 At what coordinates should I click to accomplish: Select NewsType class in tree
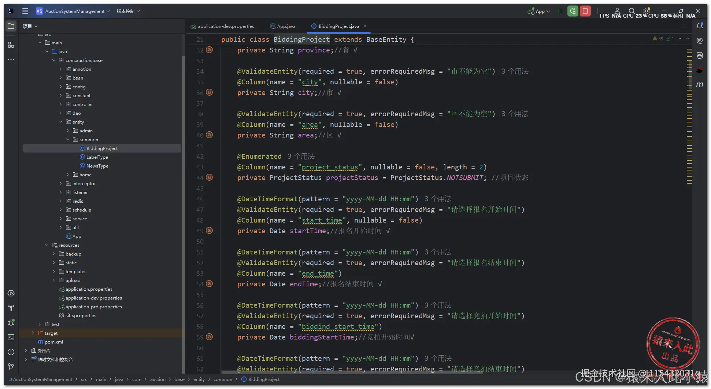(97, 166)
